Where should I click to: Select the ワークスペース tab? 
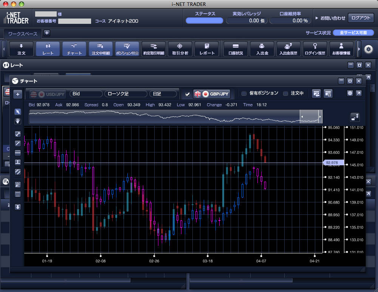click(x=23, y=34)
